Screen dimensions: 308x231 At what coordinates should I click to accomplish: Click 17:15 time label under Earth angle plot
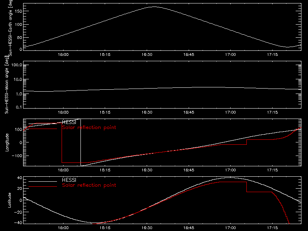273,54
